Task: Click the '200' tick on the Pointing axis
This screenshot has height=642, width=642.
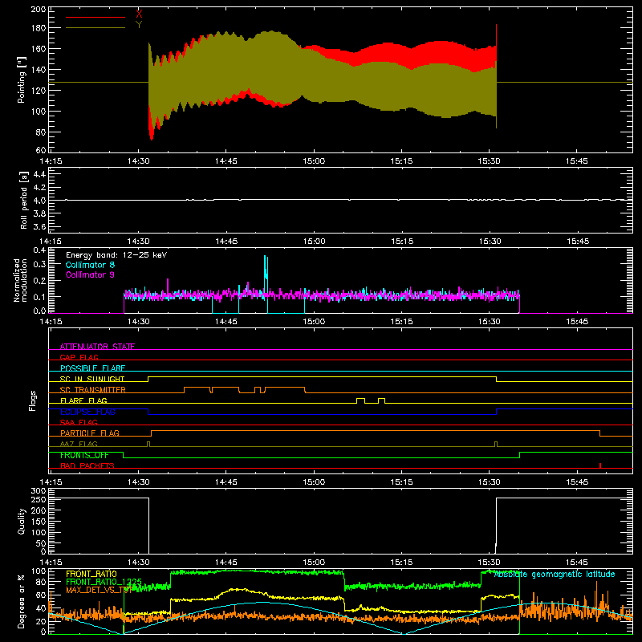Action: click(x=39, y=10)
